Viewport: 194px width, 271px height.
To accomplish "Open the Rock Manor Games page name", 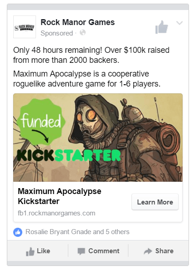I will [77, 22].
